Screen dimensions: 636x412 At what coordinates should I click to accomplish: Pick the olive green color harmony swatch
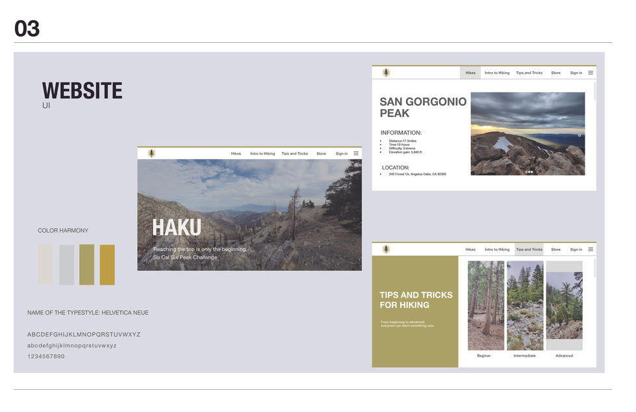[87, 264]
